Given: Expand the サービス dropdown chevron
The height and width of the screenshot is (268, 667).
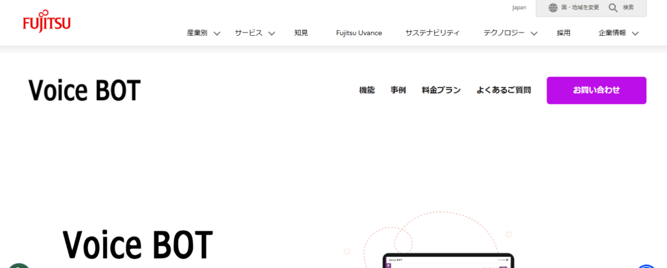Looking at the screenshot, I should coord(272,34).
